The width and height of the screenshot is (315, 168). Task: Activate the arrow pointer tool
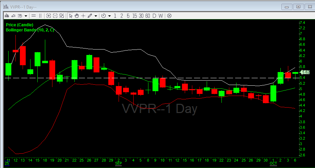click(x=70, y=16)
